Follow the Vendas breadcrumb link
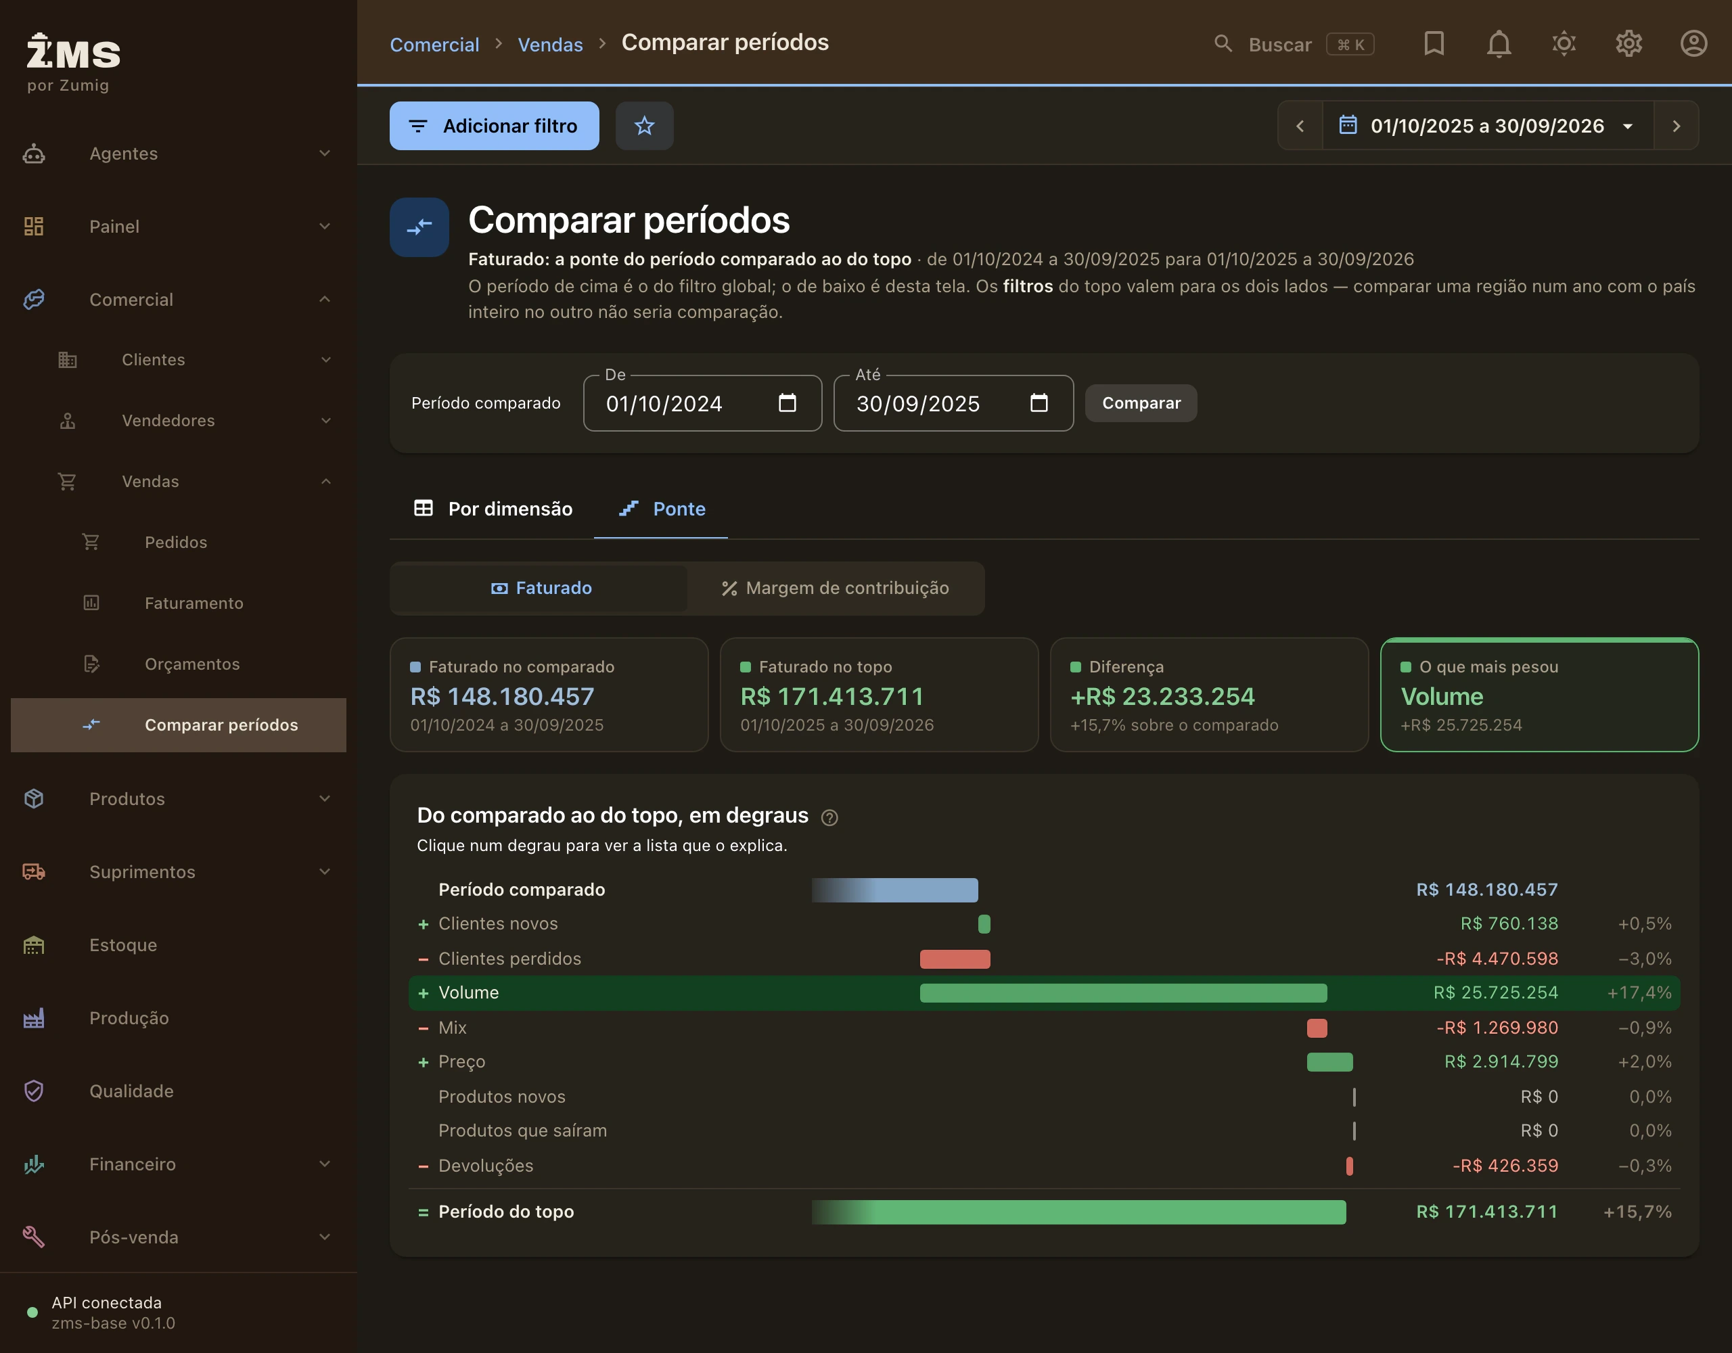 point(550,45)
